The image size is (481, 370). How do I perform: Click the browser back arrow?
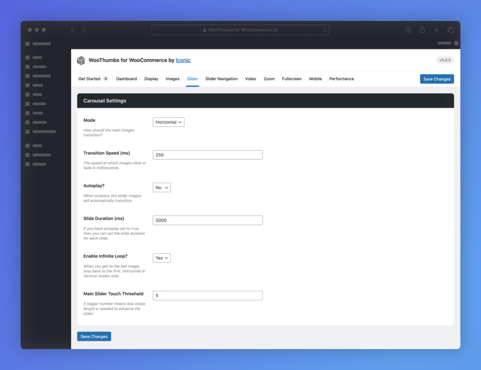click(x=72, y=29)
